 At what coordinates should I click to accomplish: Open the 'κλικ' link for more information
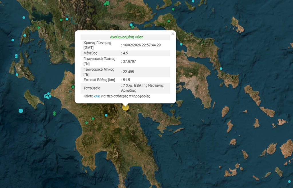tap(97, 97)
